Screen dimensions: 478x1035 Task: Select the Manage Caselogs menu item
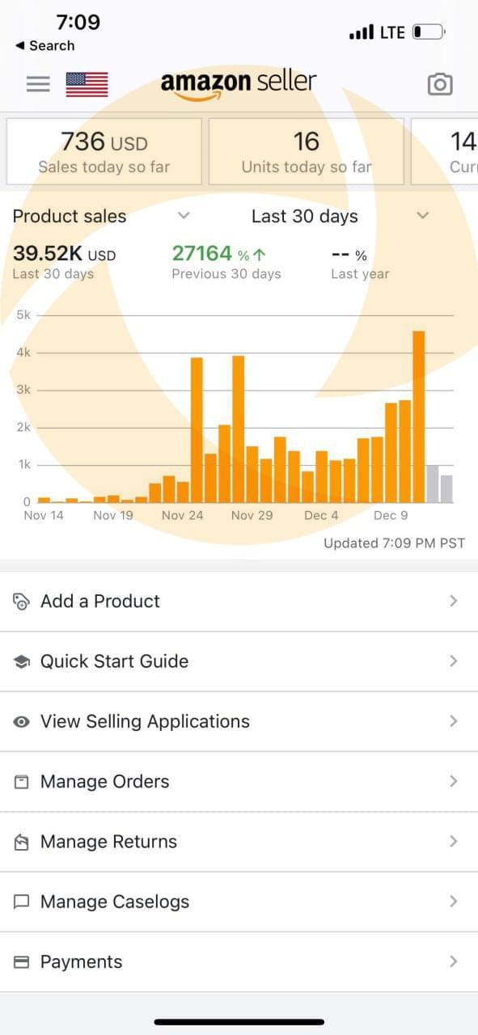[239, 902]
